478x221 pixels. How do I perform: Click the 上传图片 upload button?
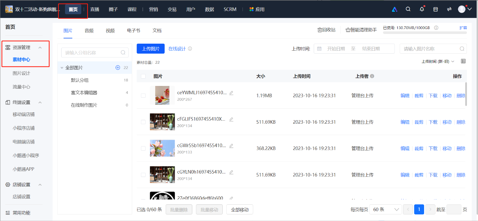click(150, 48)
